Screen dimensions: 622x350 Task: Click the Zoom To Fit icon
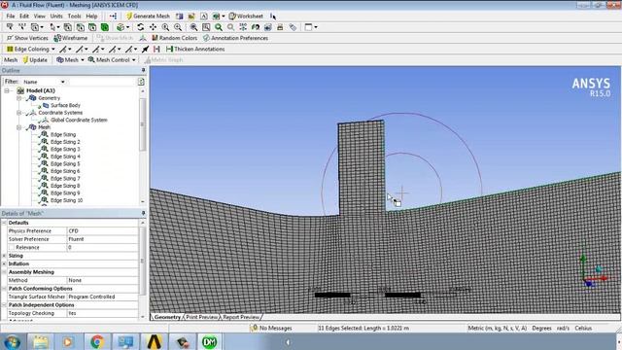click(193, 27)
